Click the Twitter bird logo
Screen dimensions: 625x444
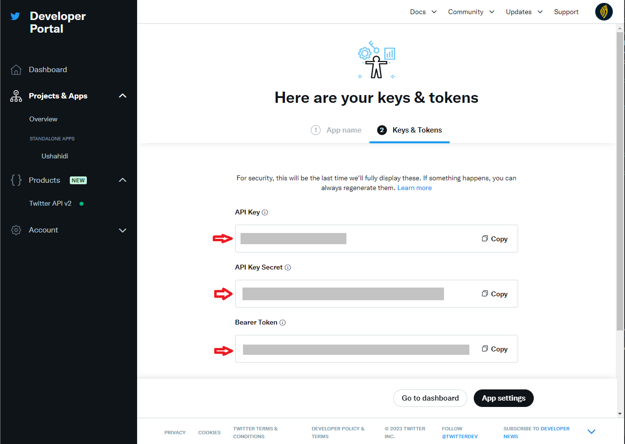click(16, 16)
